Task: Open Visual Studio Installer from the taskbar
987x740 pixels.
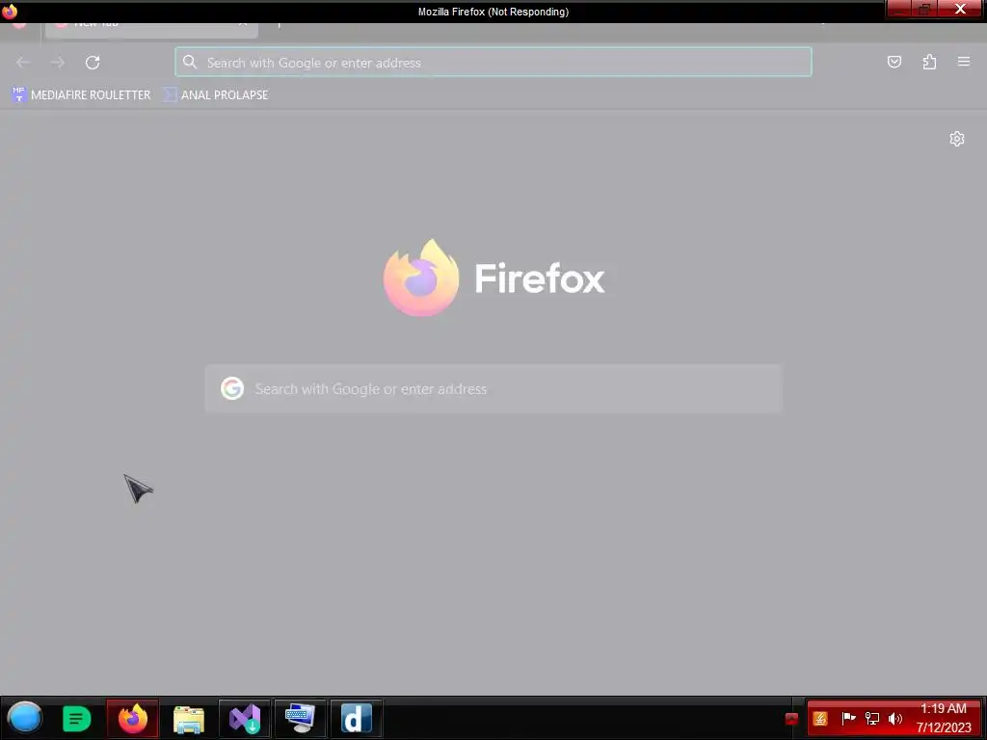Action: tap(245, 718)
